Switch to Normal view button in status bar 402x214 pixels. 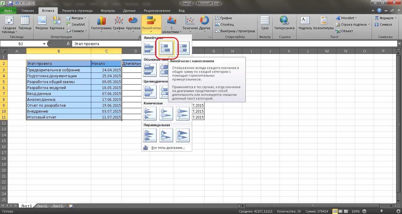pyautogui.click(x=335, y=211)
